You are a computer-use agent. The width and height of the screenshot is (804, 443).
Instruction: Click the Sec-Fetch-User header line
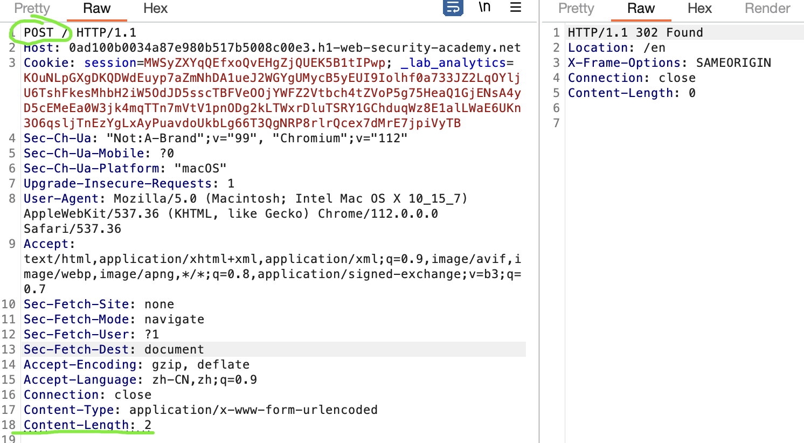pyautogui.click(x=91, y=334)
